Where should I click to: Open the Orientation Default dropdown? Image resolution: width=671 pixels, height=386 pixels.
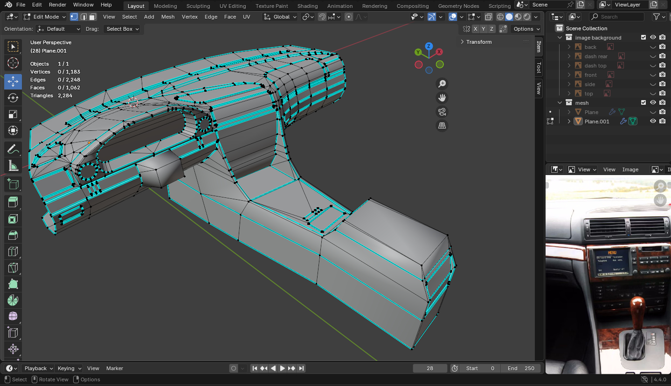coord(58,29)
